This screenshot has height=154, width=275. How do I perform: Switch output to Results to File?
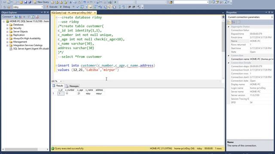(114, 7)
